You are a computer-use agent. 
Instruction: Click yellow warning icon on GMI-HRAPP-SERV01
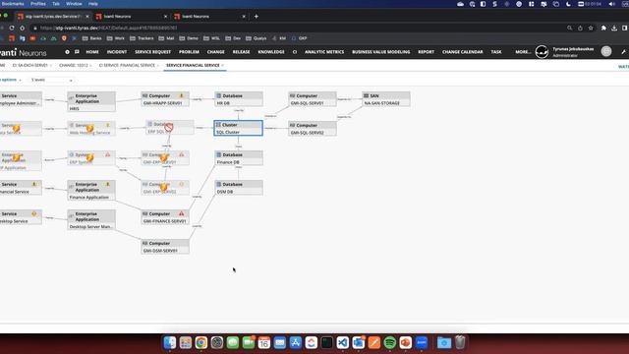tap(181, 96)
